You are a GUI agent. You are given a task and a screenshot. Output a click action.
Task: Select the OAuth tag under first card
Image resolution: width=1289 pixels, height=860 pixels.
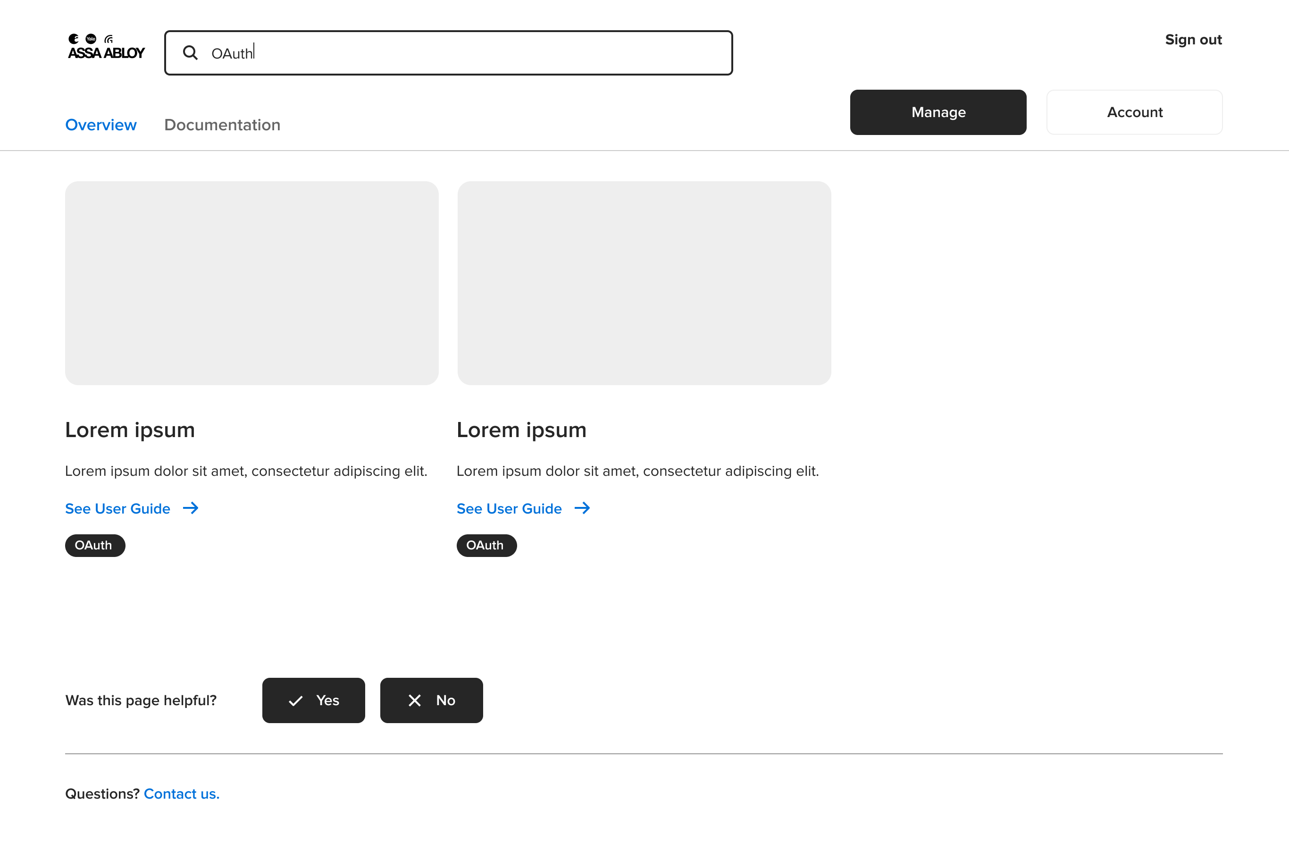[x=95, y=546]
